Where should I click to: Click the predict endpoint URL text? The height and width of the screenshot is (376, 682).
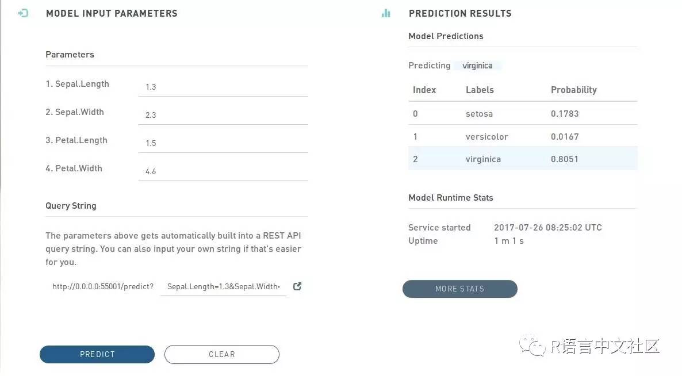click(x=103, y=286)
